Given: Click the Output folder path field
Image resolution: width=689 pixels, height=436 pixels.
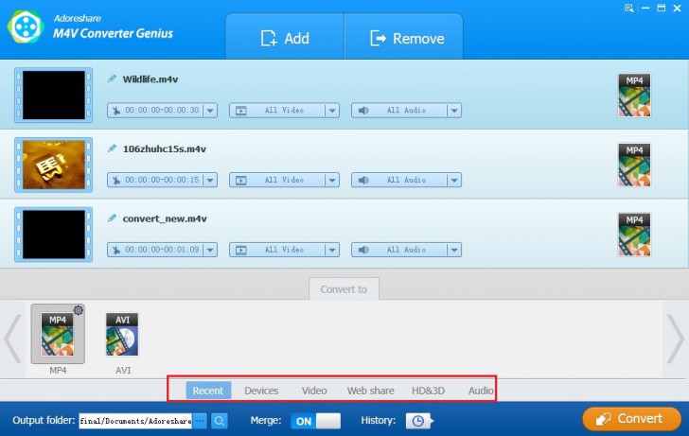Looking at the screenshot, I should [135, 421].
